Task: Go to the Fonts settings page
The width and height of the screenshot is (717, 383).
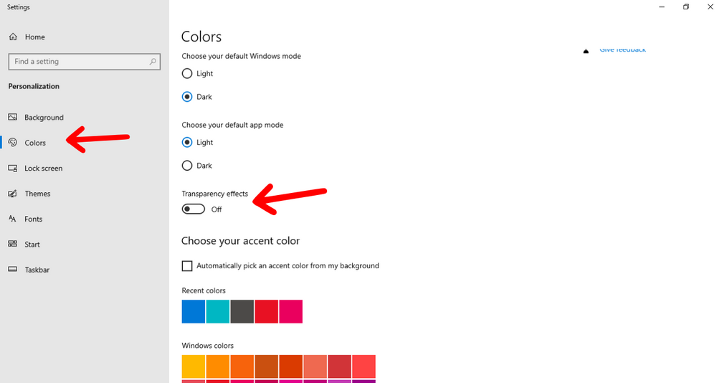Action: tap(33, 219)
